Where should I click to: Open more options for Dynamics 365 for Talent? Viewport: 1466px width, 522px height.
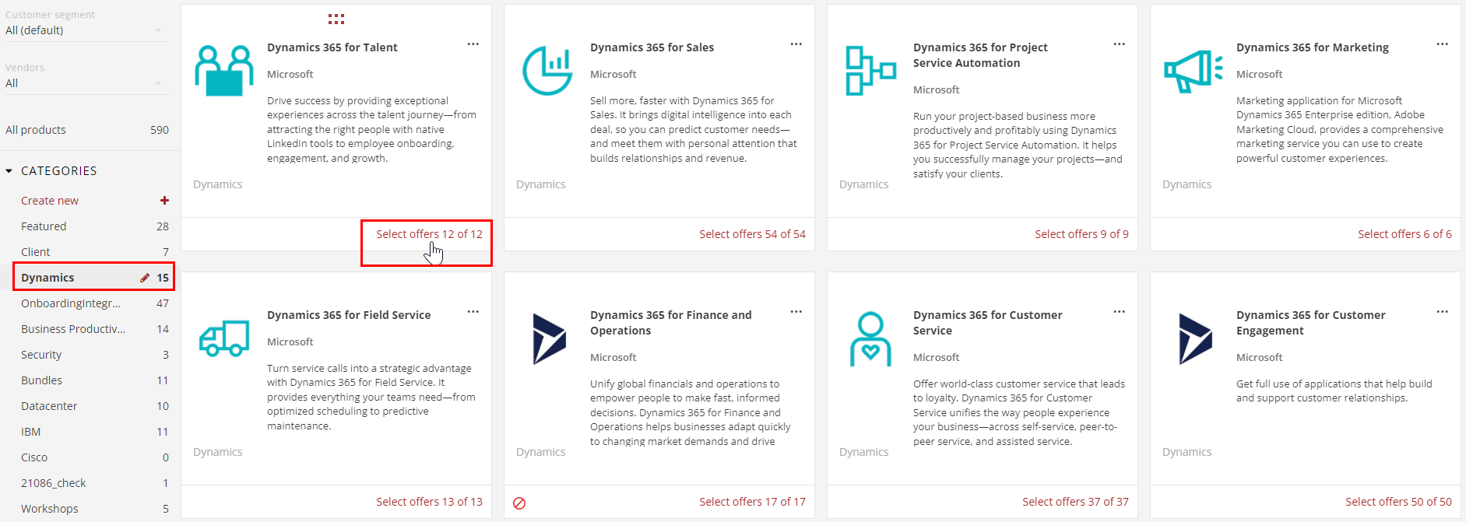tap(473, 44)
